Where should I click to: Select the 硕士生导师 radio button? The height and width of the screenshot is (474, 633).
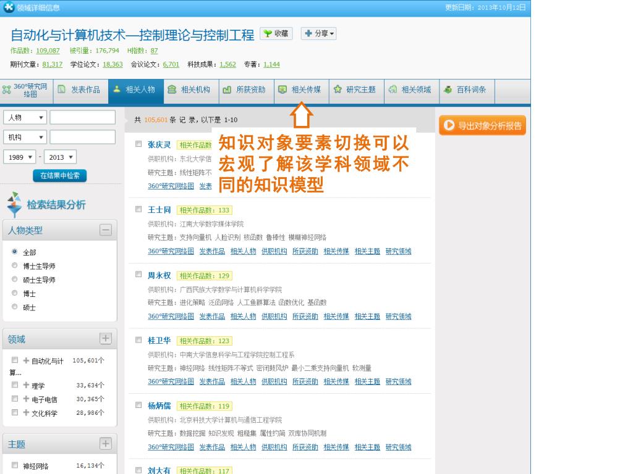pos(15,280)
